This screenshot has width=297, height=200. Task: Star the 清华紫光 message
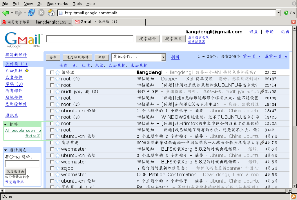coord(58,143)
